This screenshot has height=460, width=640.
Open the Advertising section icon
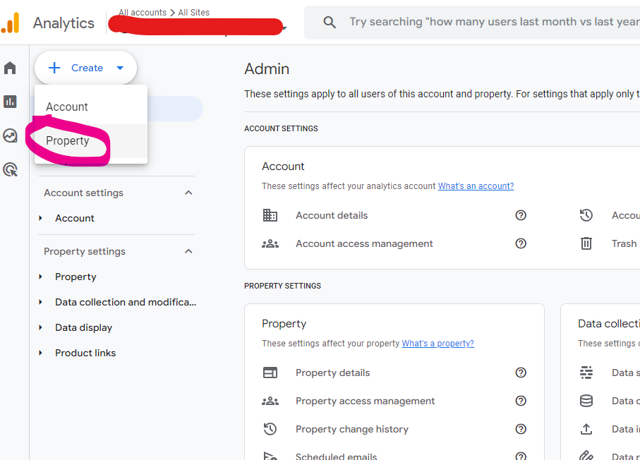10,169
